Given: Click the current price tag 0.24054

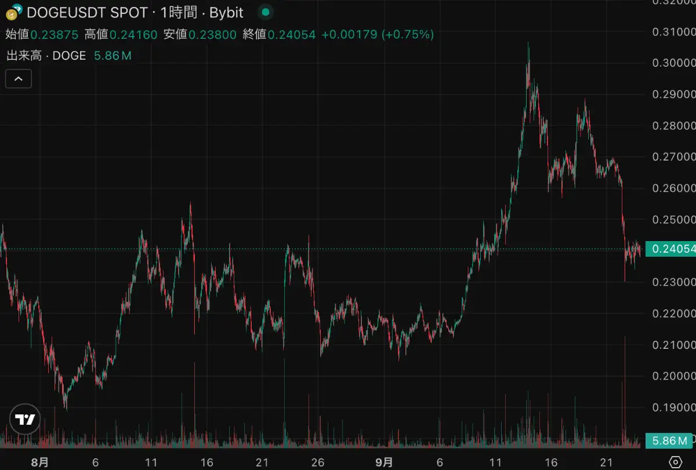Looking at the screenshot, I should tap(672, 249).
